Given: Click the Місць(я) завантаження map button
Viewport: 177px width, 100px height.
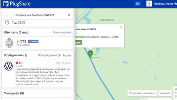Looking at the screenshot, I should pos(142,93).
